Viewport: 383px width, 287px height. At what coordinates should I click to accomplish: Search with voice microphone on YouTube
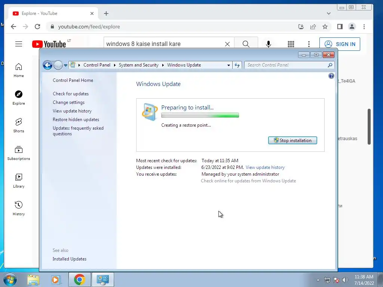pos(269,44)
